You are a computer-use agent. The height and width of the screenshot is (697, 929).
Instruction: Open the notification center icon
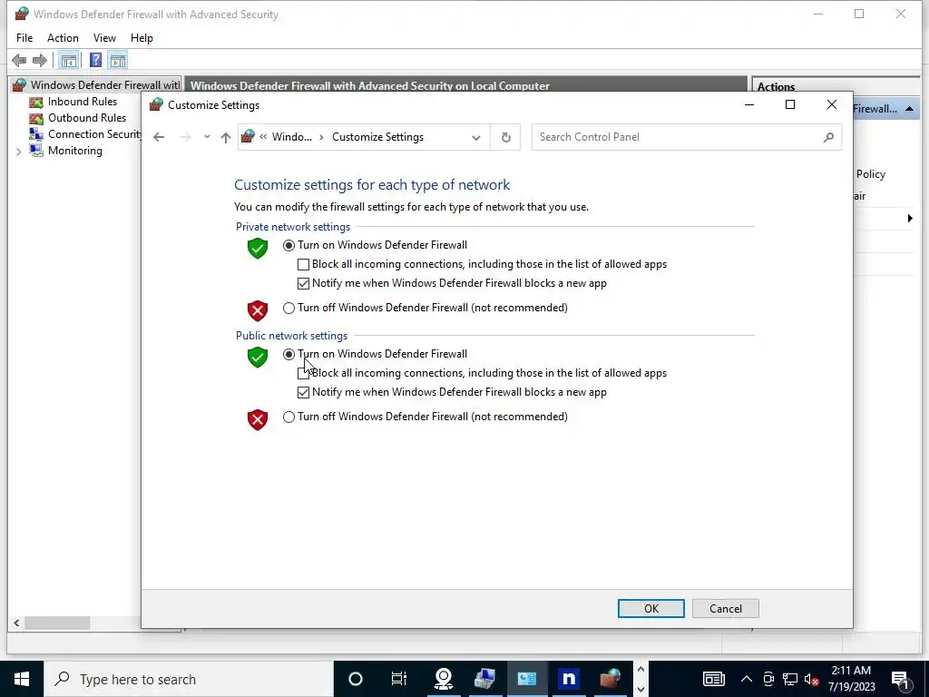[900, 679]
